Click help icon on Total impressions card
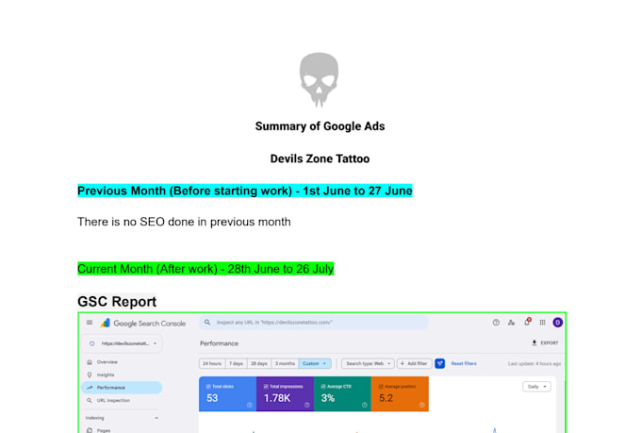This screenshot has width=641, height=433. tap(307, 405)
